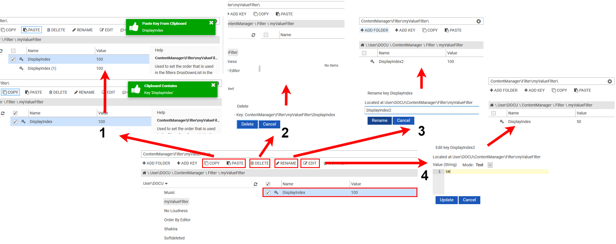This screenshot has height=244, width=616.
Task: Click the thumbs-up icon in the Paste Key notification
Action: pyautogui.click(x=134, y=27)
